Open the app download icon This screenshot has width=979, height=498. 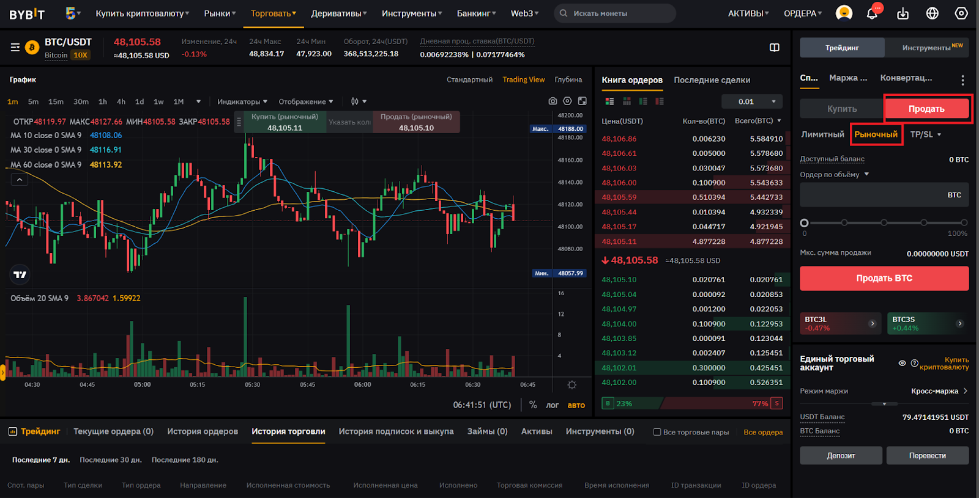903,13
